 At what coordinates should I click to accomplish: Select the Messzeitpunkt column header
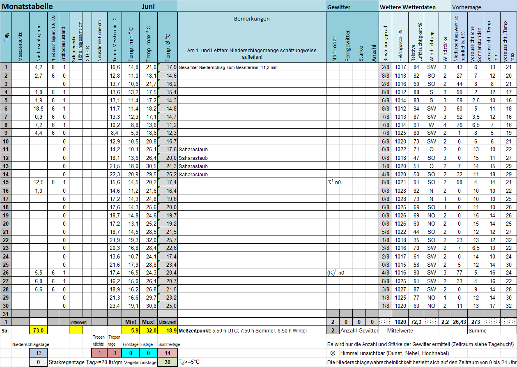click(21, 37)
